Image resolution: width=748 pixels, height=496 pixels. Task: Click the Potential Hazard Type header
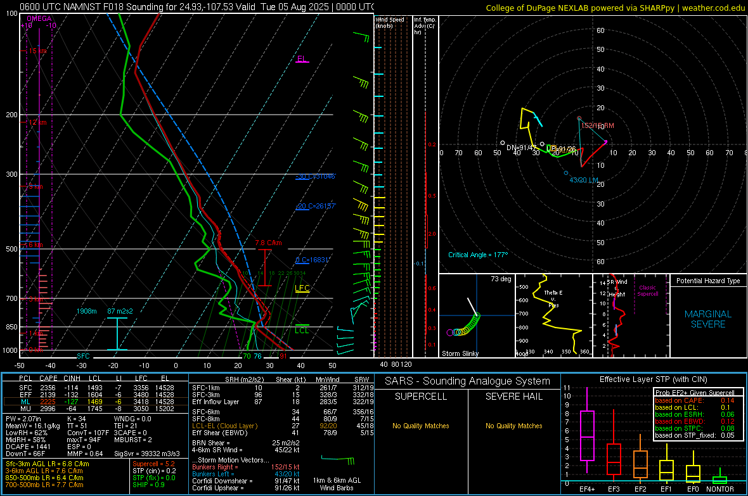(708, 281)
